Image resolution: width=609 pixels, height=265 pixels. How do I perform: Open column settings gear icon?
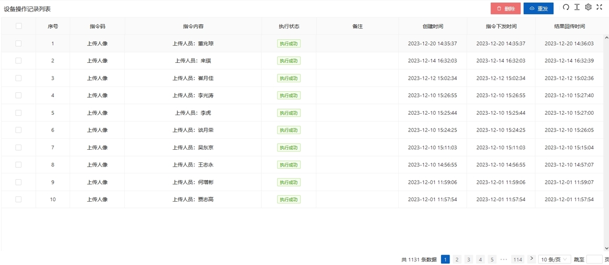coord(588,7)
